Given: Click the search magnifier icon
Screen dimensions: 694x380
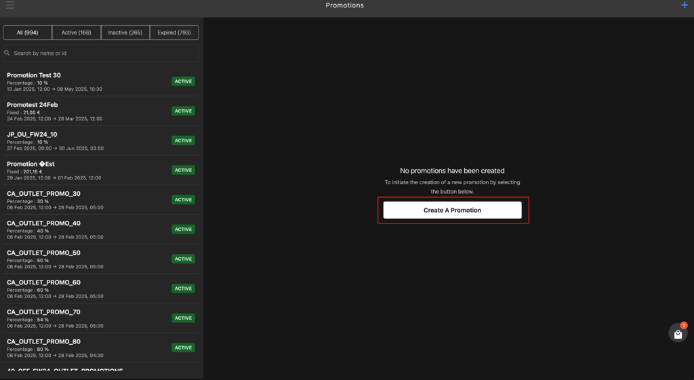Looking at the screenshot, I should (x=7, y=53).
